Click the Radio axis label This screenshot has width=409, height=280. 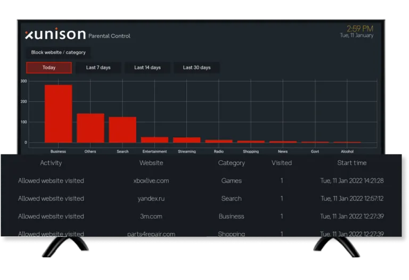coord(218,152)
